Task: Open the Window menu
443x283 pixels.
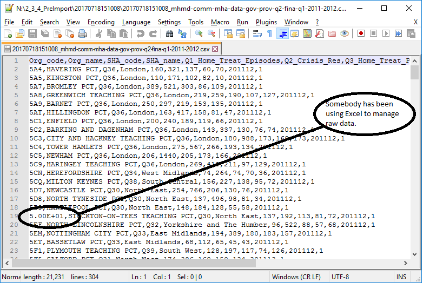Action: [296, 22]
